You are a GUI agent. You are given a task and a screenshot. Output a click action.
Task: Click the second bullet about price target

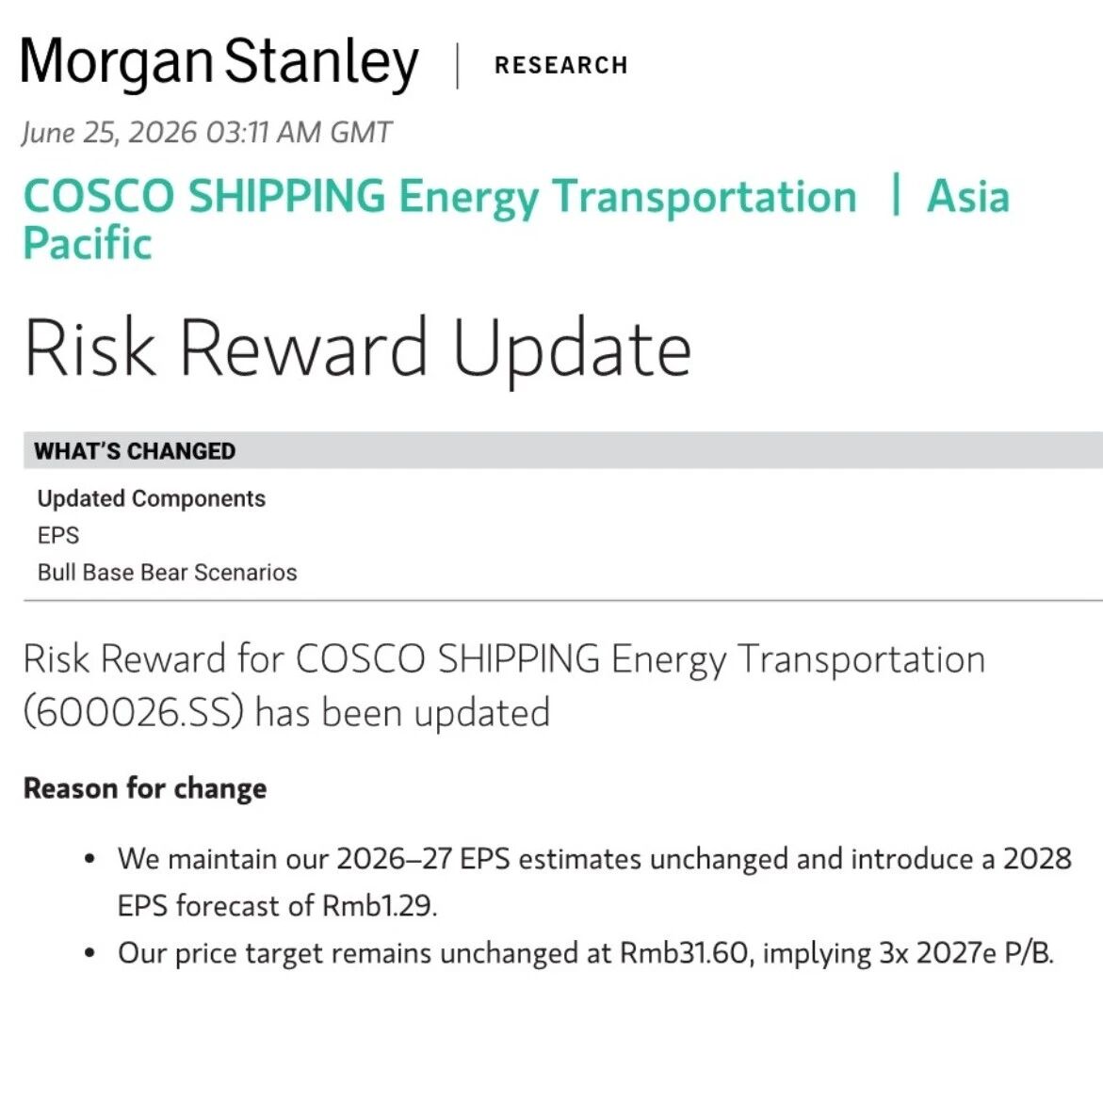(x=586, y=953)
